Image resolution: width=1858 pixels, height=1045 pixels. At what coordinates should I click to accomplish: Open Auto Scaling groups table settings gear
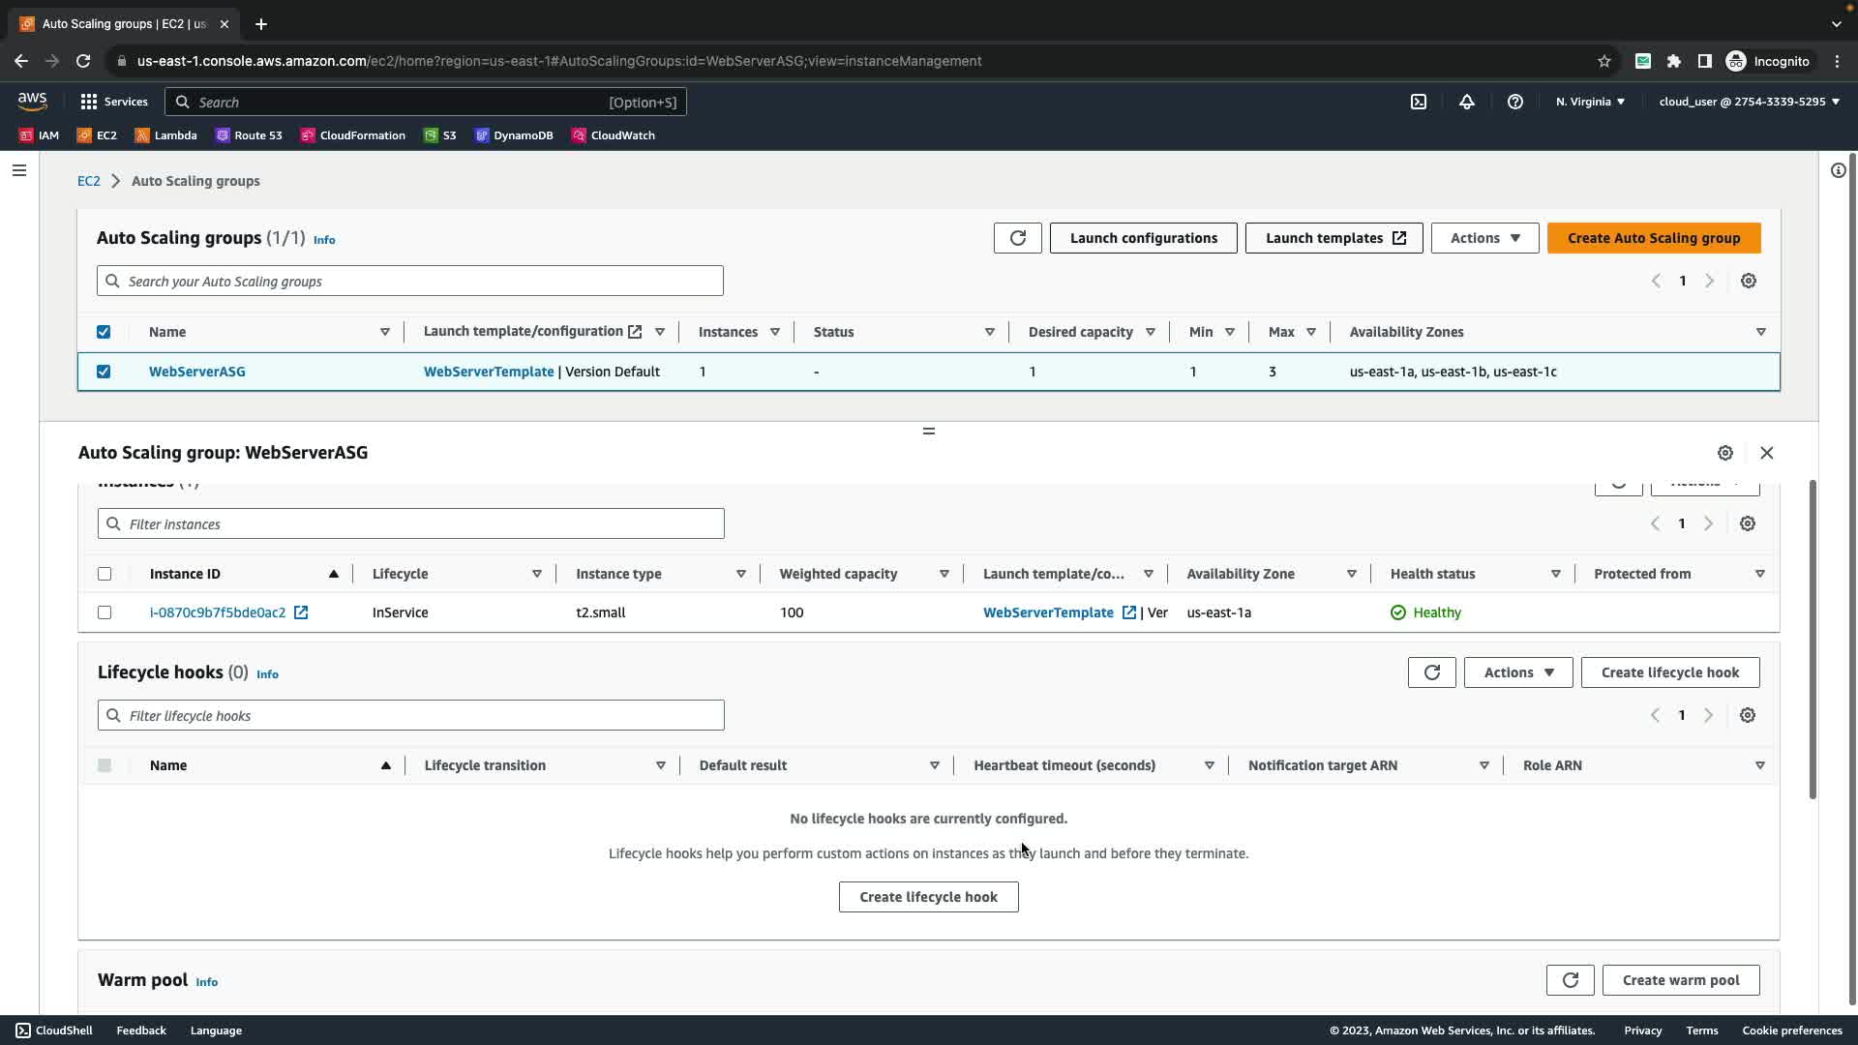1748,281
